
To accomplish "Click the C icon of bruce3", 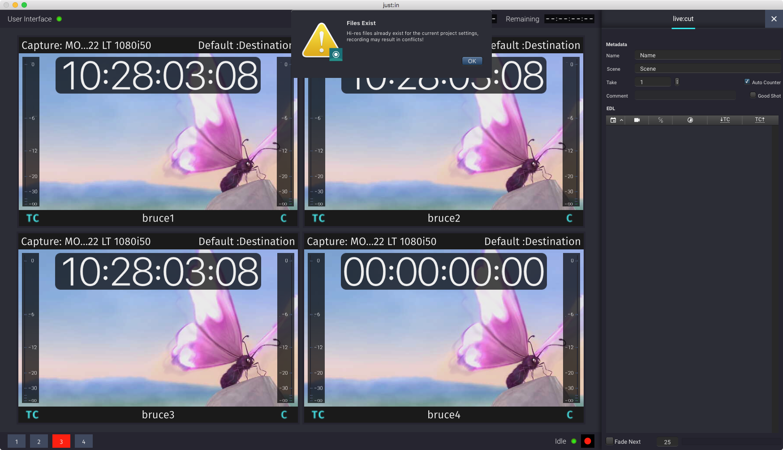I will tap(284, 415).
